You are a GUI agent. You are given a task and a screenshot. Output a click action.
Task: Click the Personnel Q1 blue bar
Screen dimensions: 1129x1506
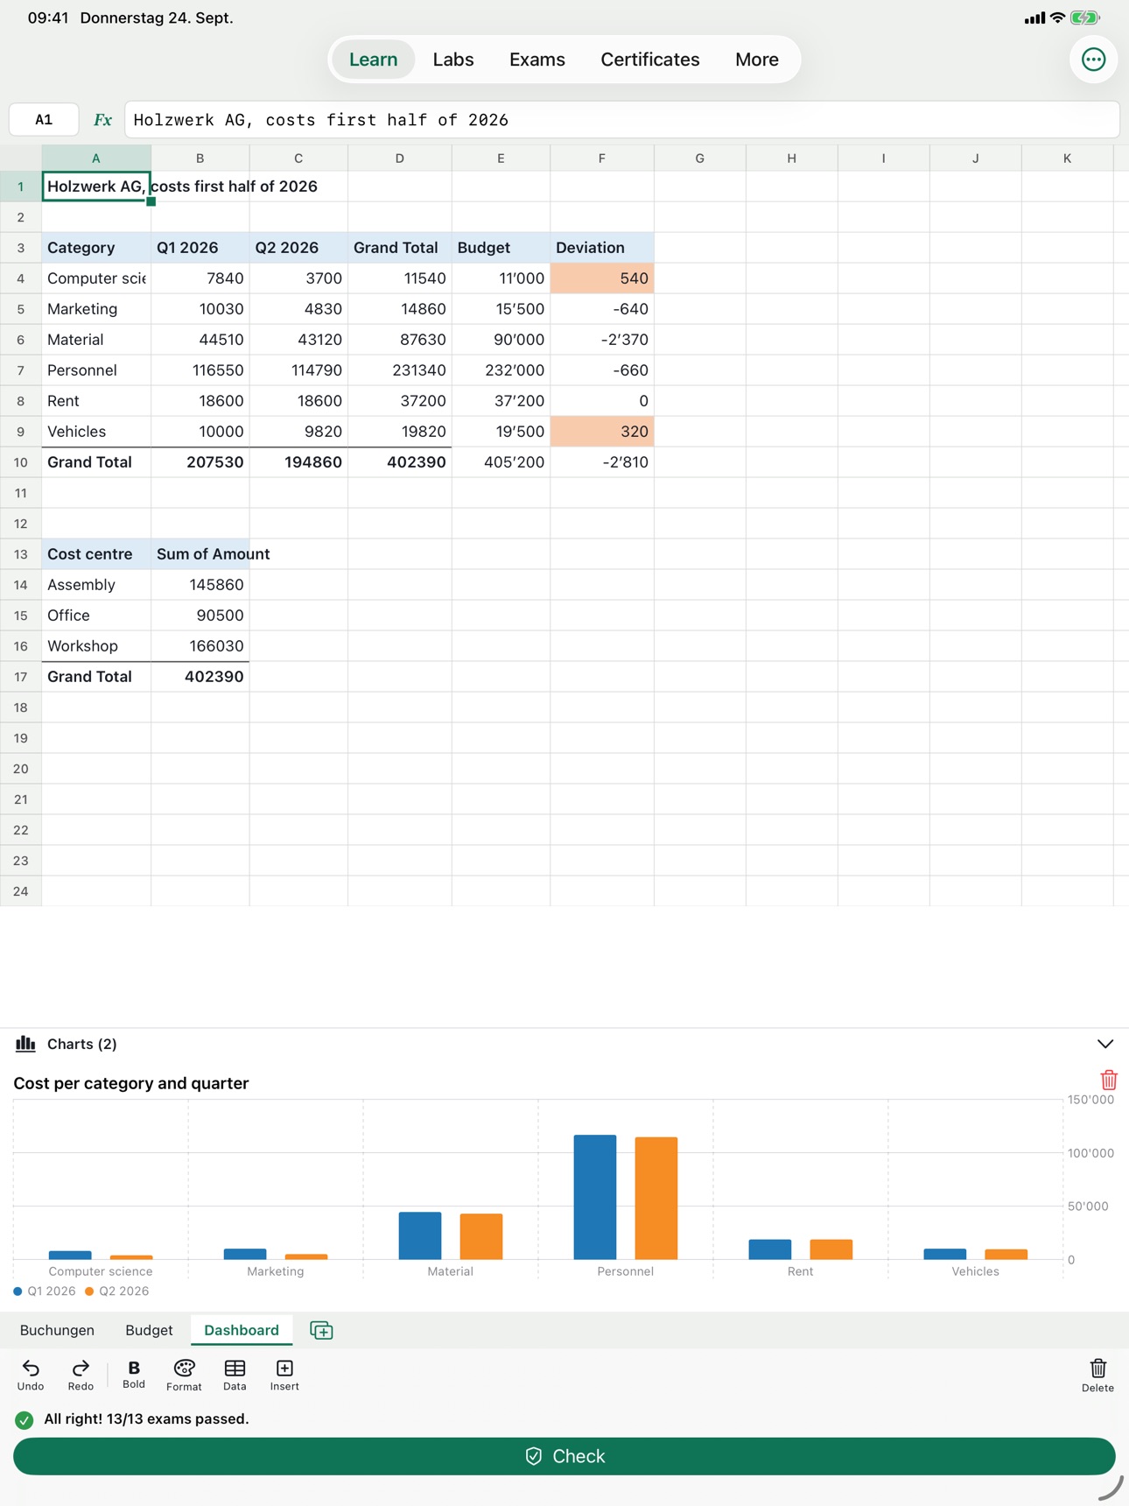tap(595, 1197)
